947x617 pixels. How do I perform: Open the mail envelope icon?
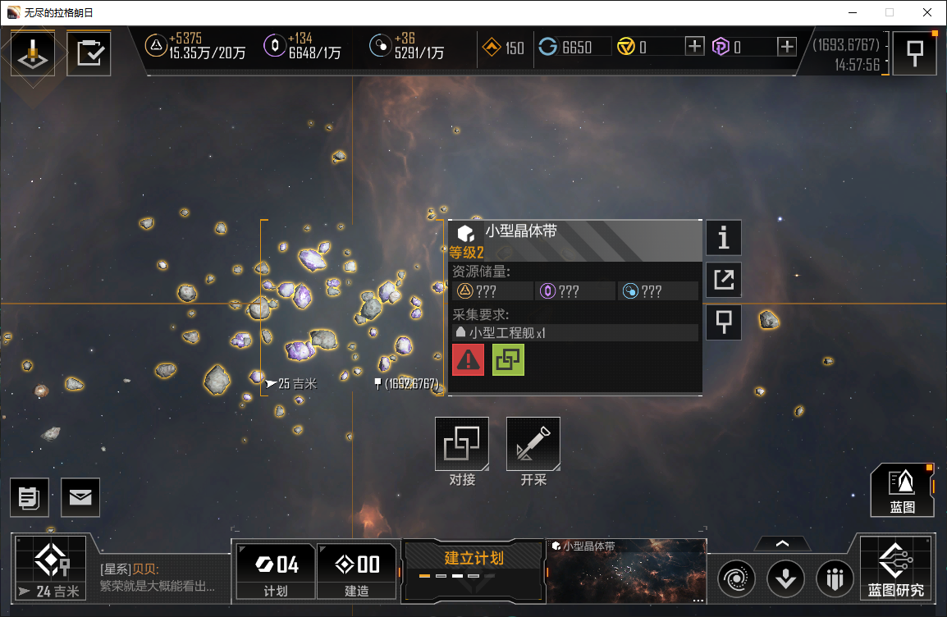(80, 497)
